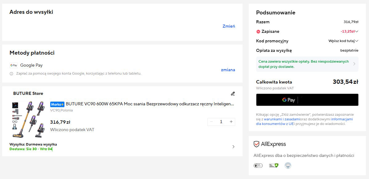Open shipping options arrow for Darmowa wysyłka

233,147
